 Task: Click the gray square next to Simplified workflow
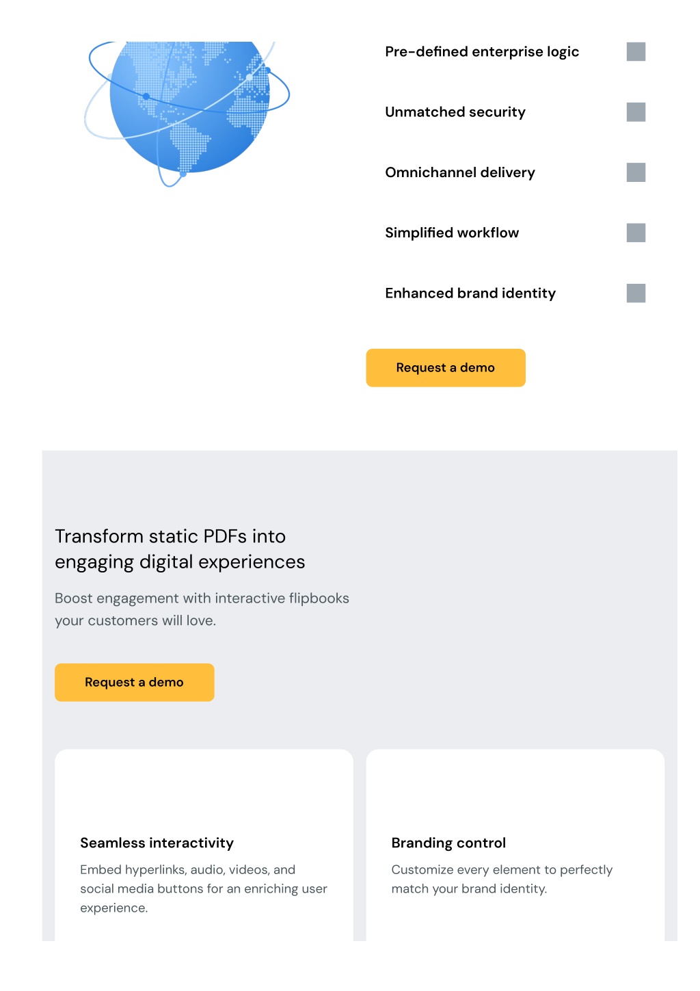click(x=636, y=233)
